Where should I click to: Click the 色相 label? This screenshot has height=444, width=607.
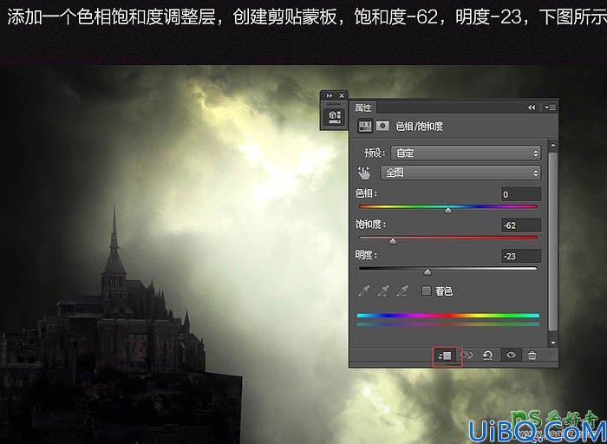(x=366, y=193)
